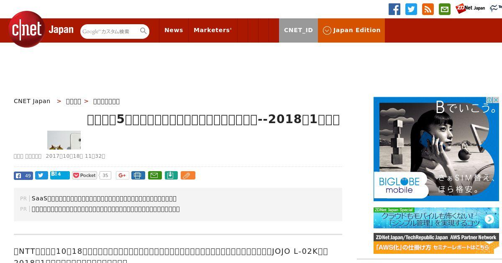
Task: Open the CNET_ID tab
Action: (x=298, y=30)
